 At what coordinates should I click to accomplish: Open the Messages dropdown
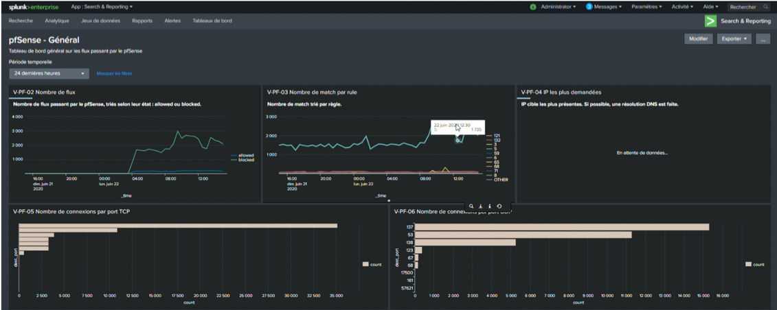tap(609, 7)
